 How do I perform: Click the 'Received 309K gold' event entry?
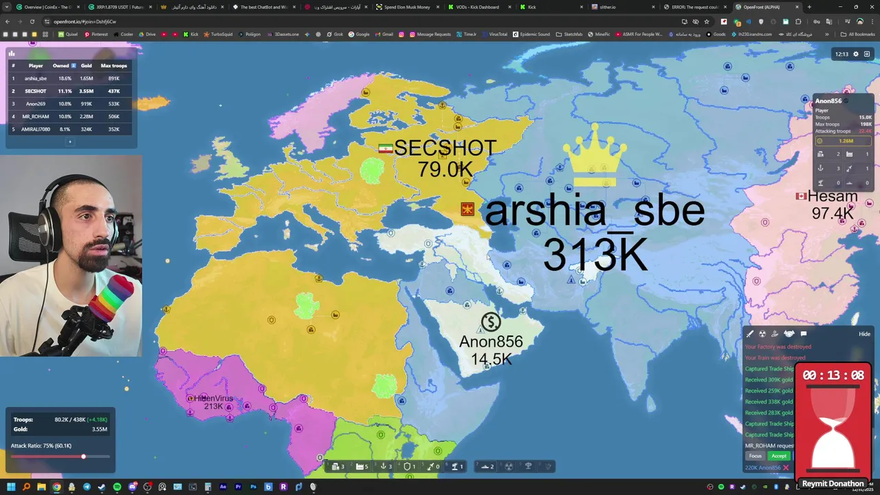tap(769, 380)
